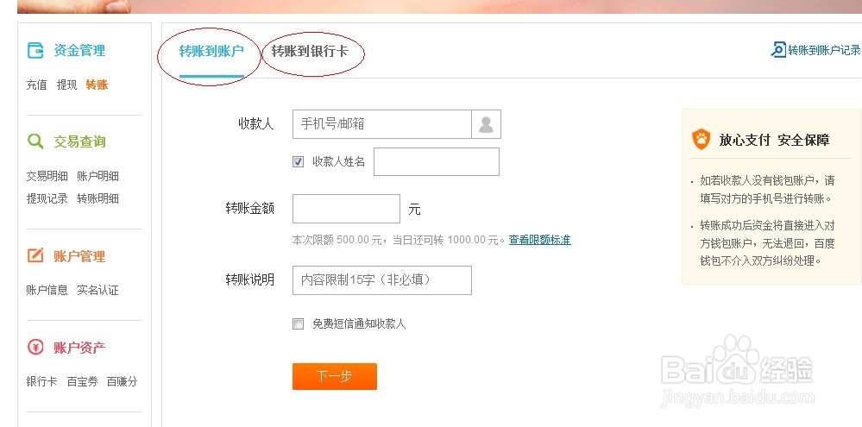Click the paw shield icon by 放心支付

pos(701,139)
